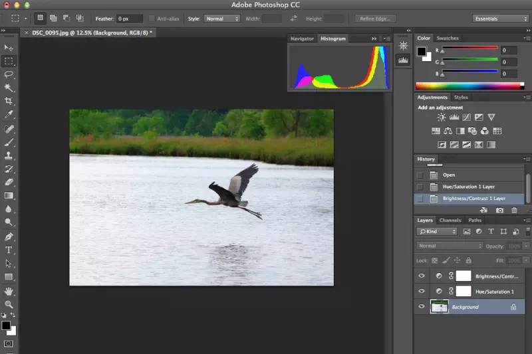Screen dimensions: 532x354
Task: Select the Lasso tool
Action: 9,74
